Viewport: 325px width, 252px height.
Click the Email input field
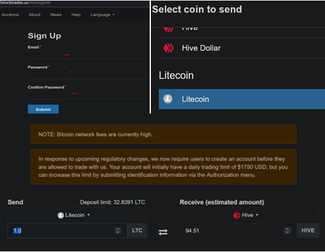(x=87, y=54)
